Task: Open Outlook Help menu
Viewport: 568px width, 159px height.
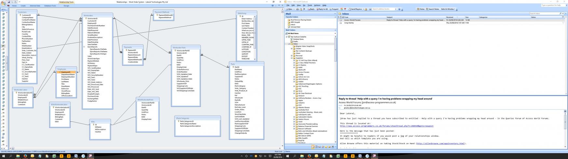Action: click(325, 5)
